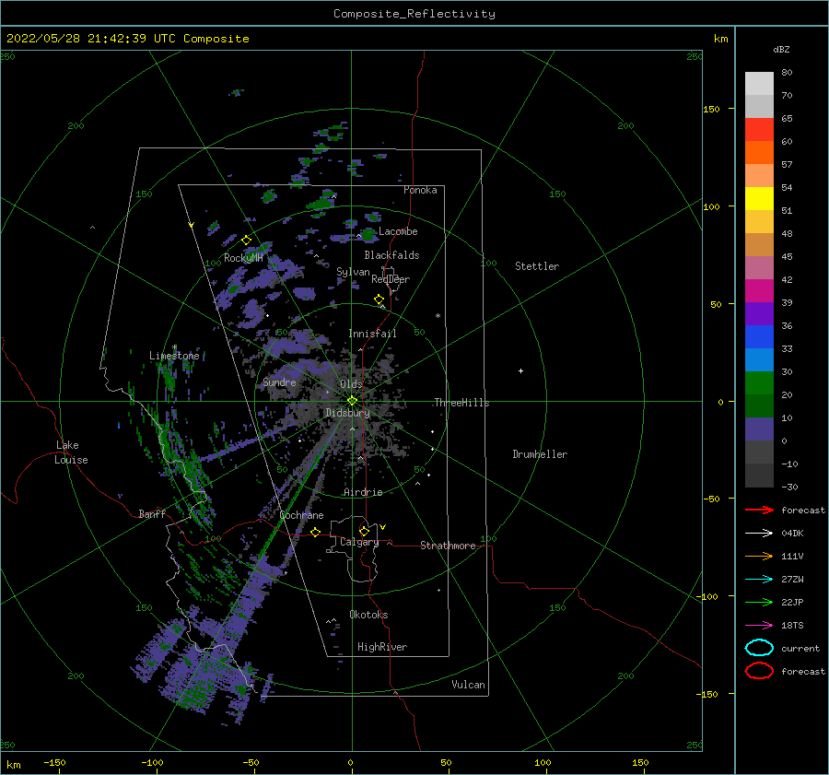Screen dimensions: 829x775
Task: Click the red forecast arrow icon
Action: [x=759, y=510]
